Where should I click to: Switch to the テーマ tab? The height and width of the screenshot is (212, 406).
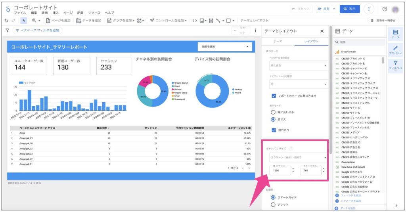tap(278, 42)
